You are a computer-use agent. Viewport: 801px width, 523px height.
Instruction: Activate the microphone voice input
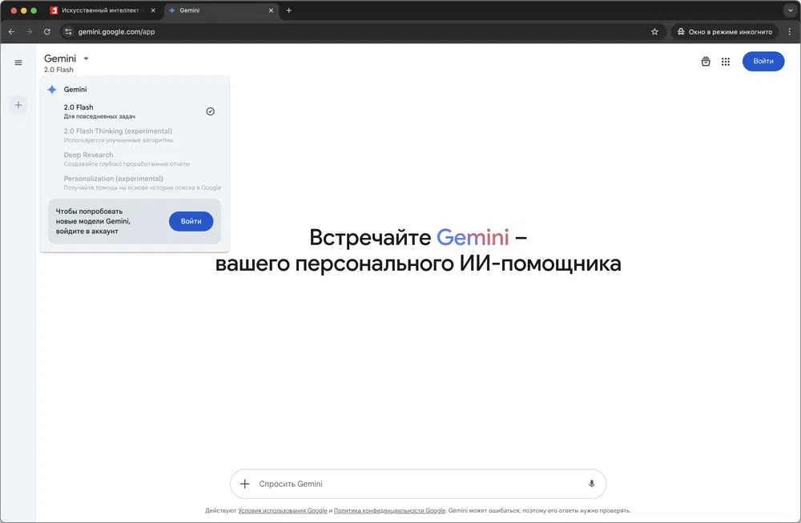point(592,484)
